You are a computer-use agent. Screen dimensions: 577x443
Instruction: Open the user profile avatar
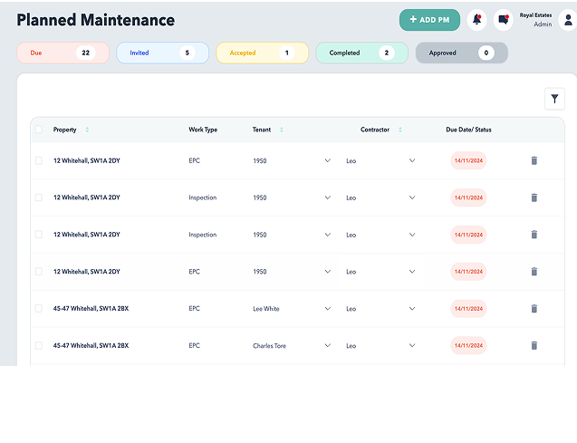coord(568,20)
